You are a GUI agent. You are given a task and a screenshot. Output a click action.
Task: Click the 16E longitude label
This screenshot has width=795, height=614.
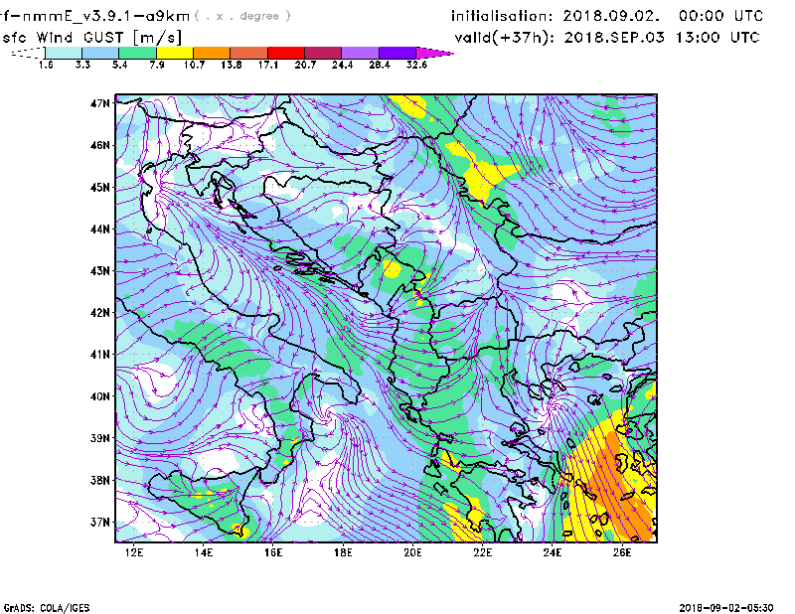pyautogui.click(x=273, y=552)
